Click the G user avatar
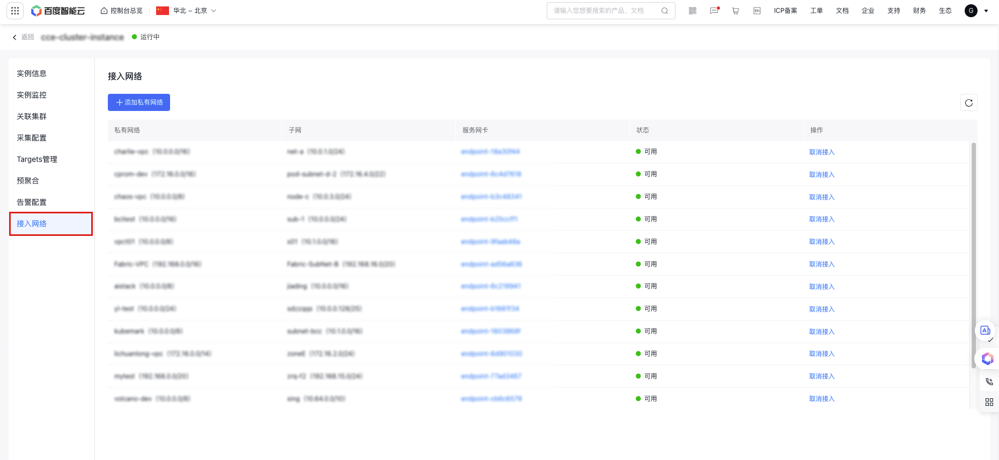999x460 pixels. pyautogui.click(x=971, y=11)
